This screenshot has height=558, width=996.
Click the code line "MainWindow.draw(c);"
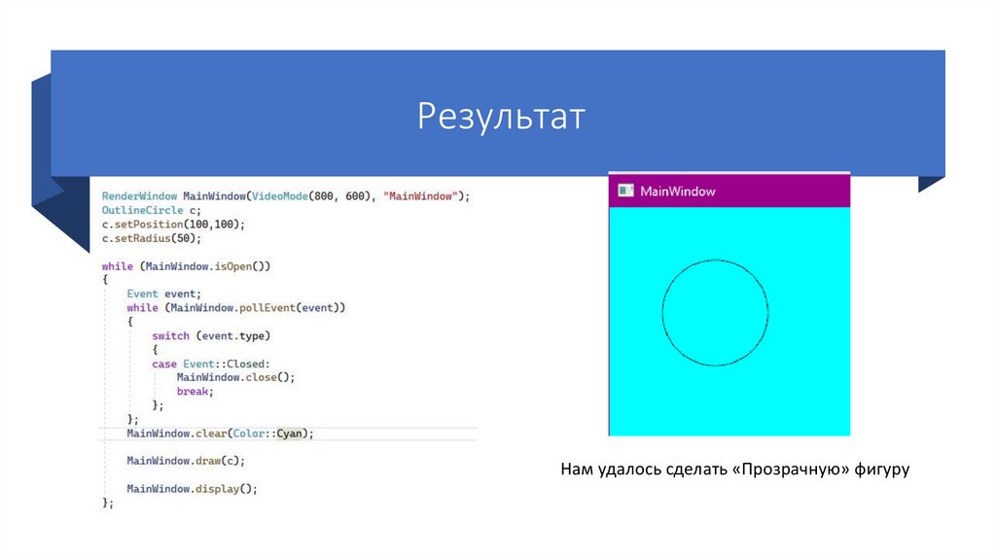[x=186, y=461]
